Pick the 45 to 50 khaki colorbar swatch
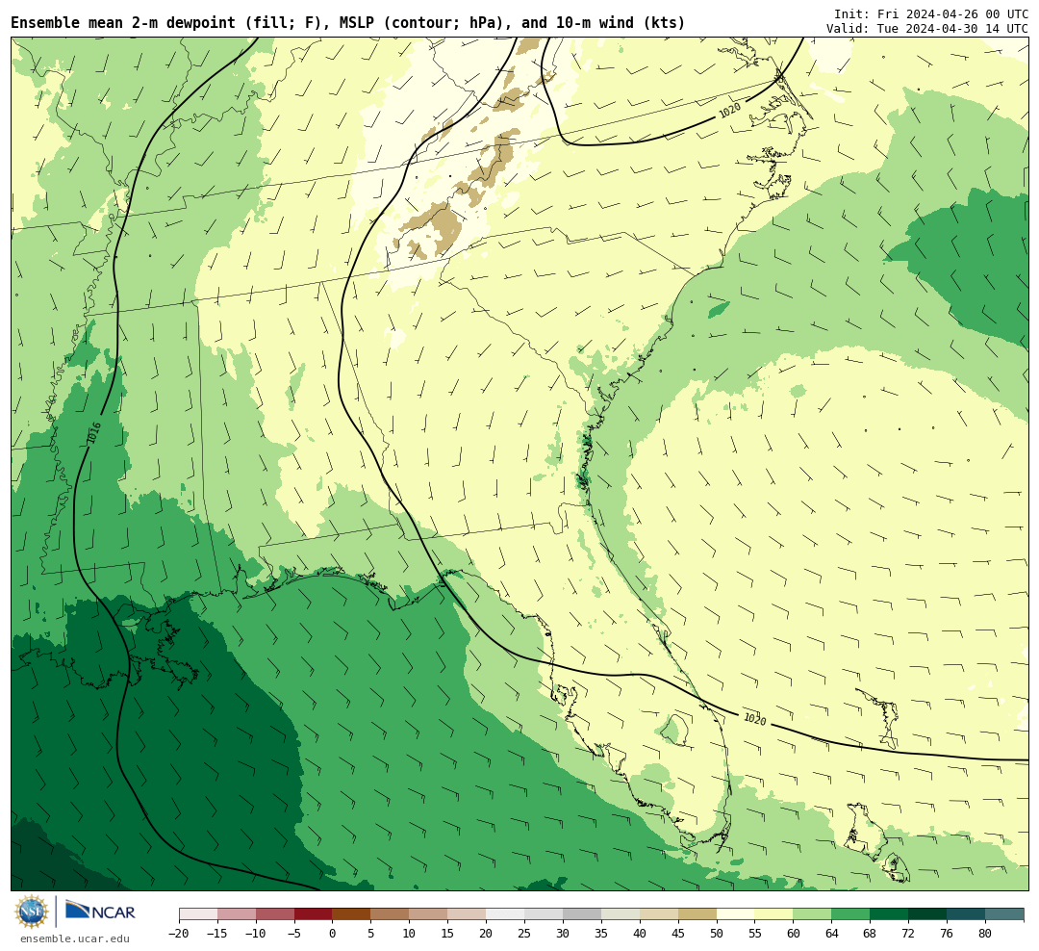The width and height of the screenshot is (1039, 951). click(x=697, y=914)
